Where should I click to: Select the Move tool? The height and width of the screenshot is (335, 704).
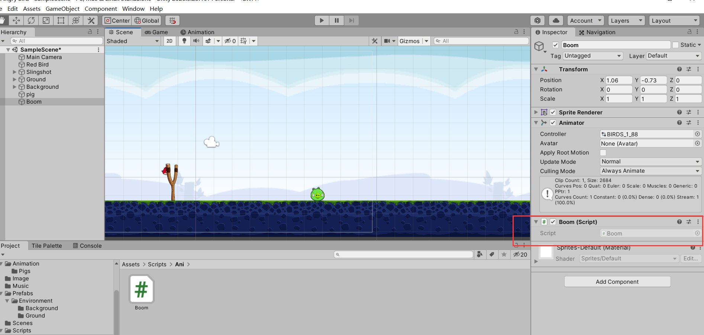tap(16, 20)
